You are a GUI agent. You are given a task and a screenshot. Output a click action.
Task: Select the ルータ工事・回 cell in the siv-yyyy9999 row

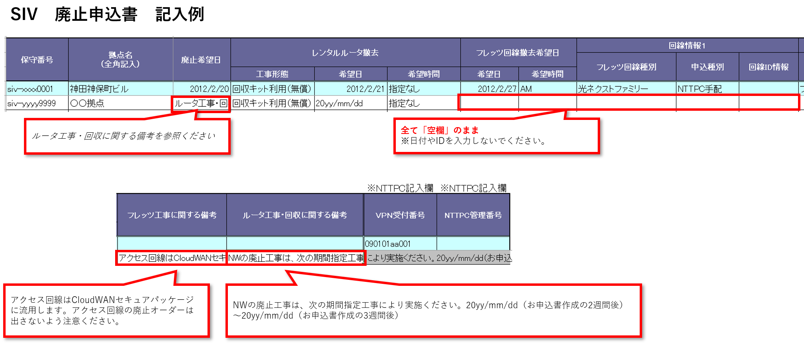coord(201,104)
